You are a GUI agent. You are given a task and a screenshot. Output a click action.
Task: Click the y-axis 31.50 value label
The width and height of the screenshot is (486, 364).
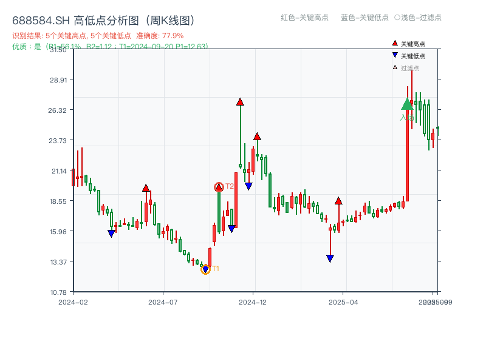click(x=58, y=51)
